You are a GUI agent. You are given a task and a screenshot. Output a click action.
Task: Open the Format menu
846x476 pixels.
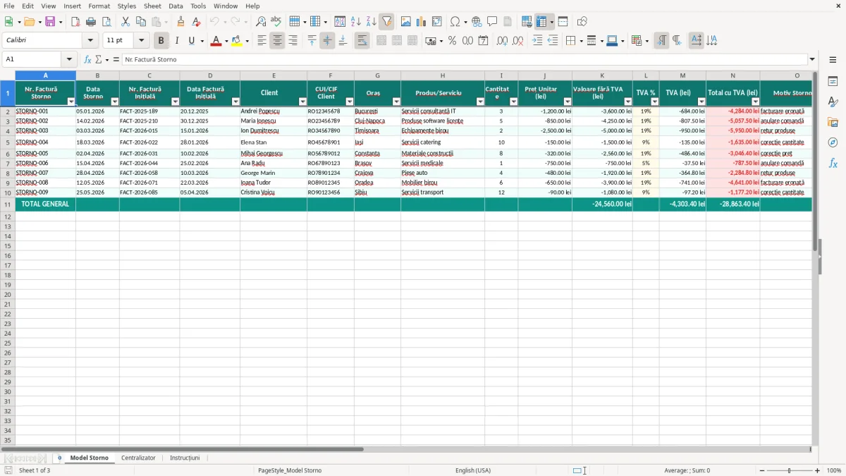pos(99,6)
